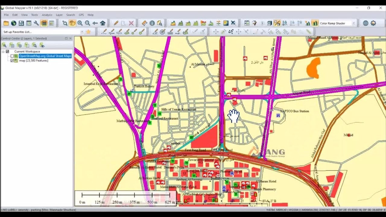386x217 pixels.
Task: Click the Turkish Bakery map label
Action: [144, 86]
